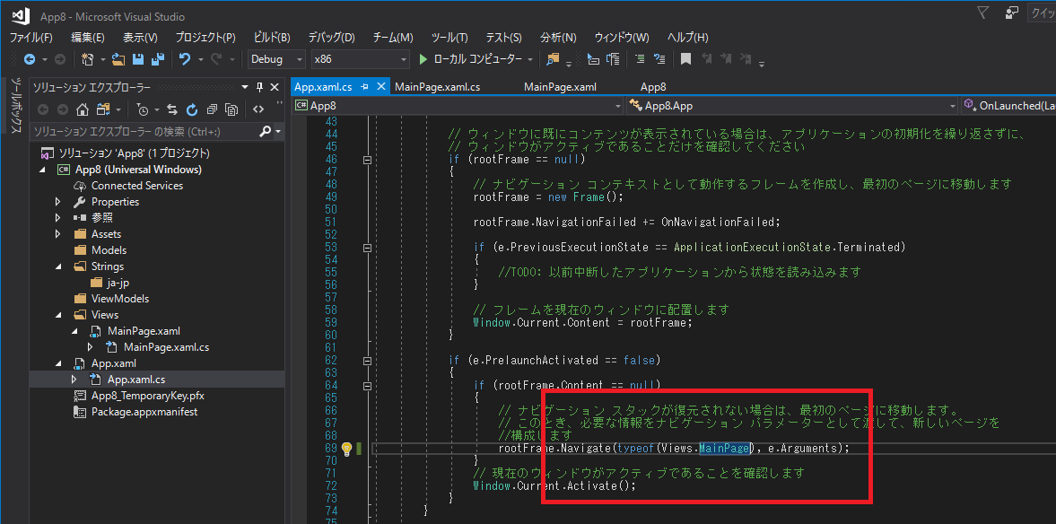The image size is (1056, 524).
Task: Click the lightbulb quick actions icon on line 69
Action: point(346,449)
